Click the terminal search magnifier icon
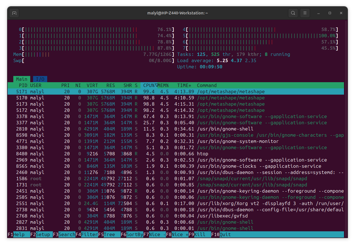 point(293,13)
